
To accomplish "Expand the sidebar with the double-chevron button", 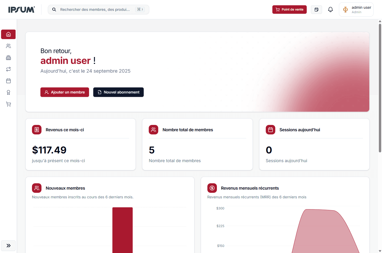I will coord(8,246).
